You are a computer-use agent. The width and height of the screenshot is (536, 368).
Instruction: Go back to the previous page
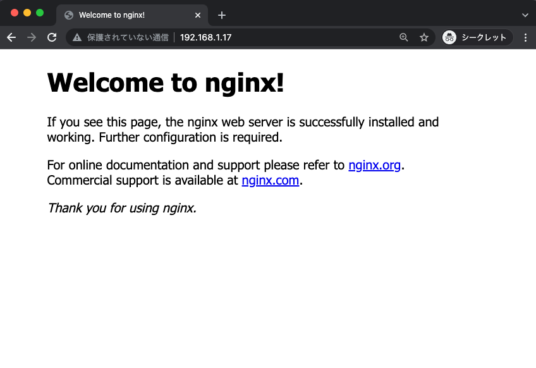coord(11,37)
